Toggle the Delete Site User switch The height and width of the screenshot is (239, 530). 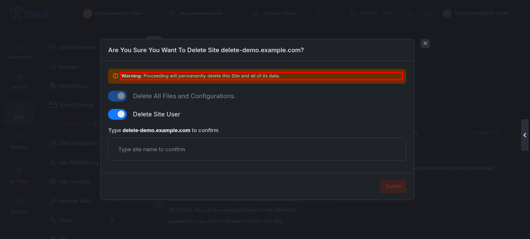pos(118,114)
